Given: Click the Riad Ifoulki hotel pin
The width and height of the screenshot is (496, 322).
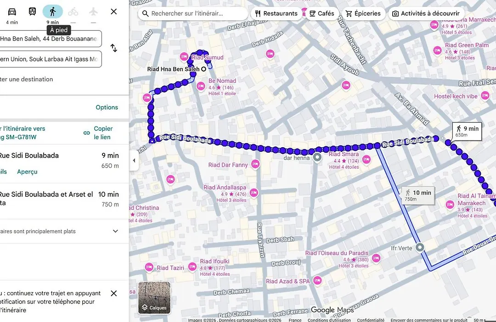Looking at the screenshot, I should pyautogui.click(x=192, y=266).
